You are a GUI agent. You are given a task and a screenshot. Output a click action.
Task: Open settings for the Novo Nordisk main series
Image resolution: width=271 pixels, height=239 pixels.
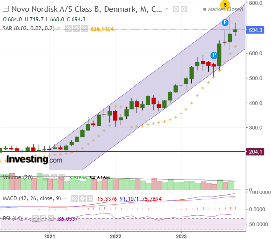184,9
